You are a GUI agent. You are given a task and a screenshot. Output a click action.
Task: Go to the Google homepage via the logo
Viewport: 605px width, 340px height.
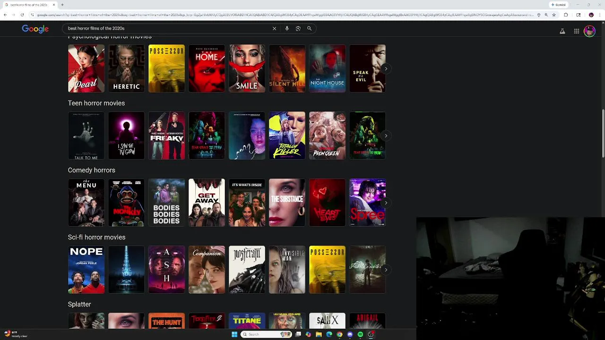35,29
